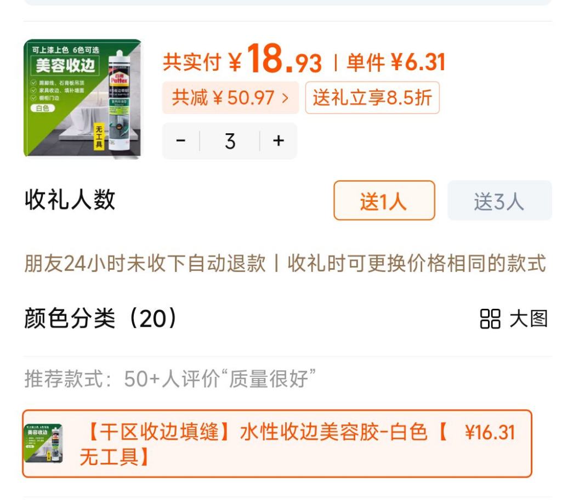The image size is (562, 504).
Task: Click the ¥16.31 variant price
Action: coord(490,432)
